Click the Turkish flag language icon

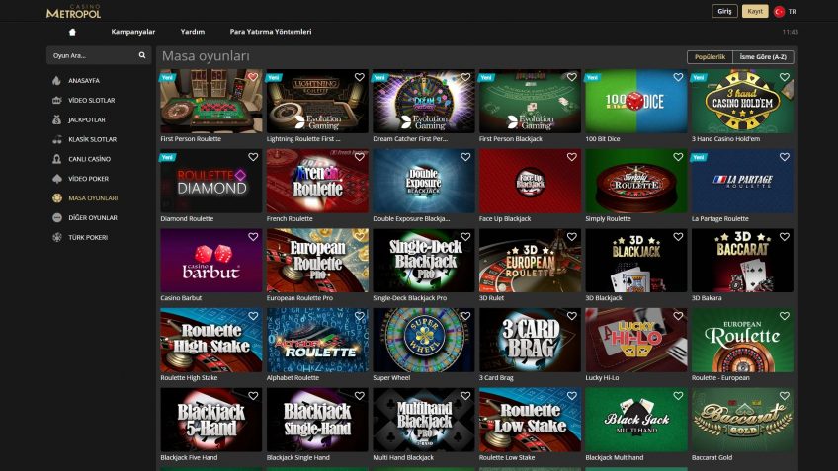point(779,12)
